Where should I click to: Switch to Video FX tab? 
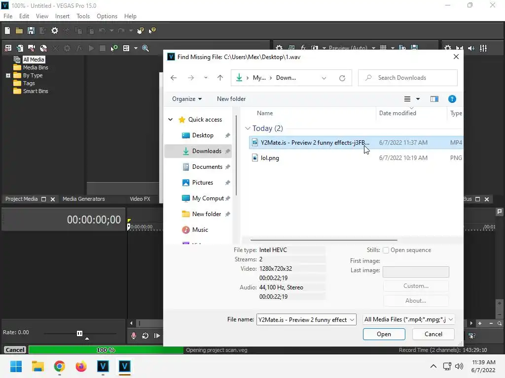pos(140,199)
